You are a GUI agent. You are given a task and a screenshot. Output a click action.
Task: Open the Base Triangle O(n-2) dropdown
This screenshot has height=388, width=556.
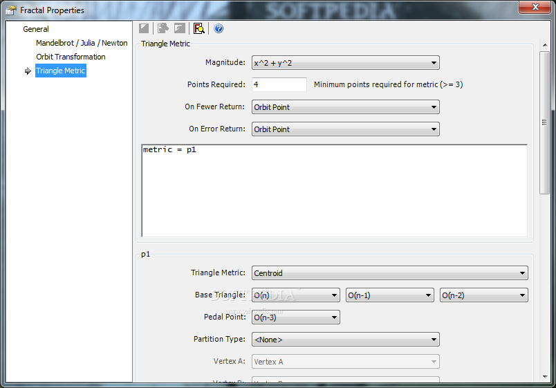pos(483,295)
